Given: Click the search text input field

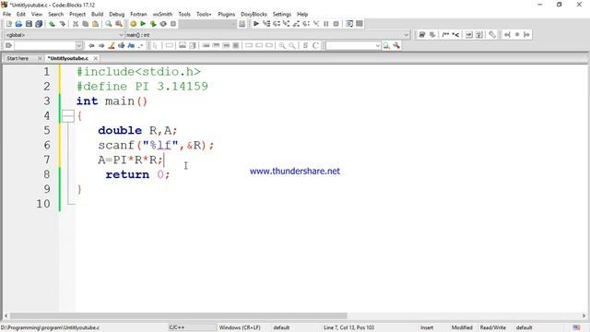Looking at the screenshot, I should (x=44, y=45).
